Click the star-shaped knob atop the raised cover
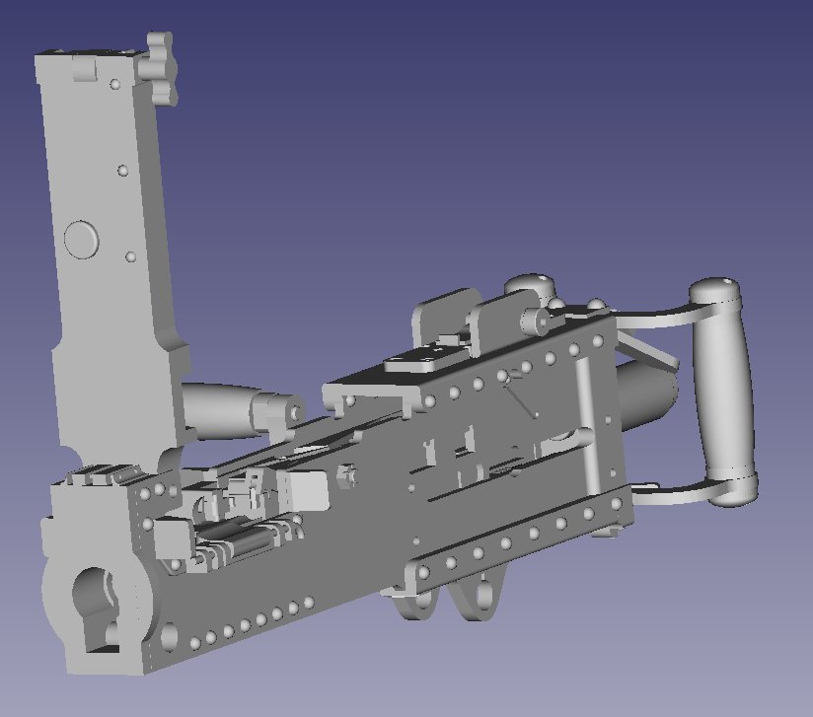 pos(163,68)
